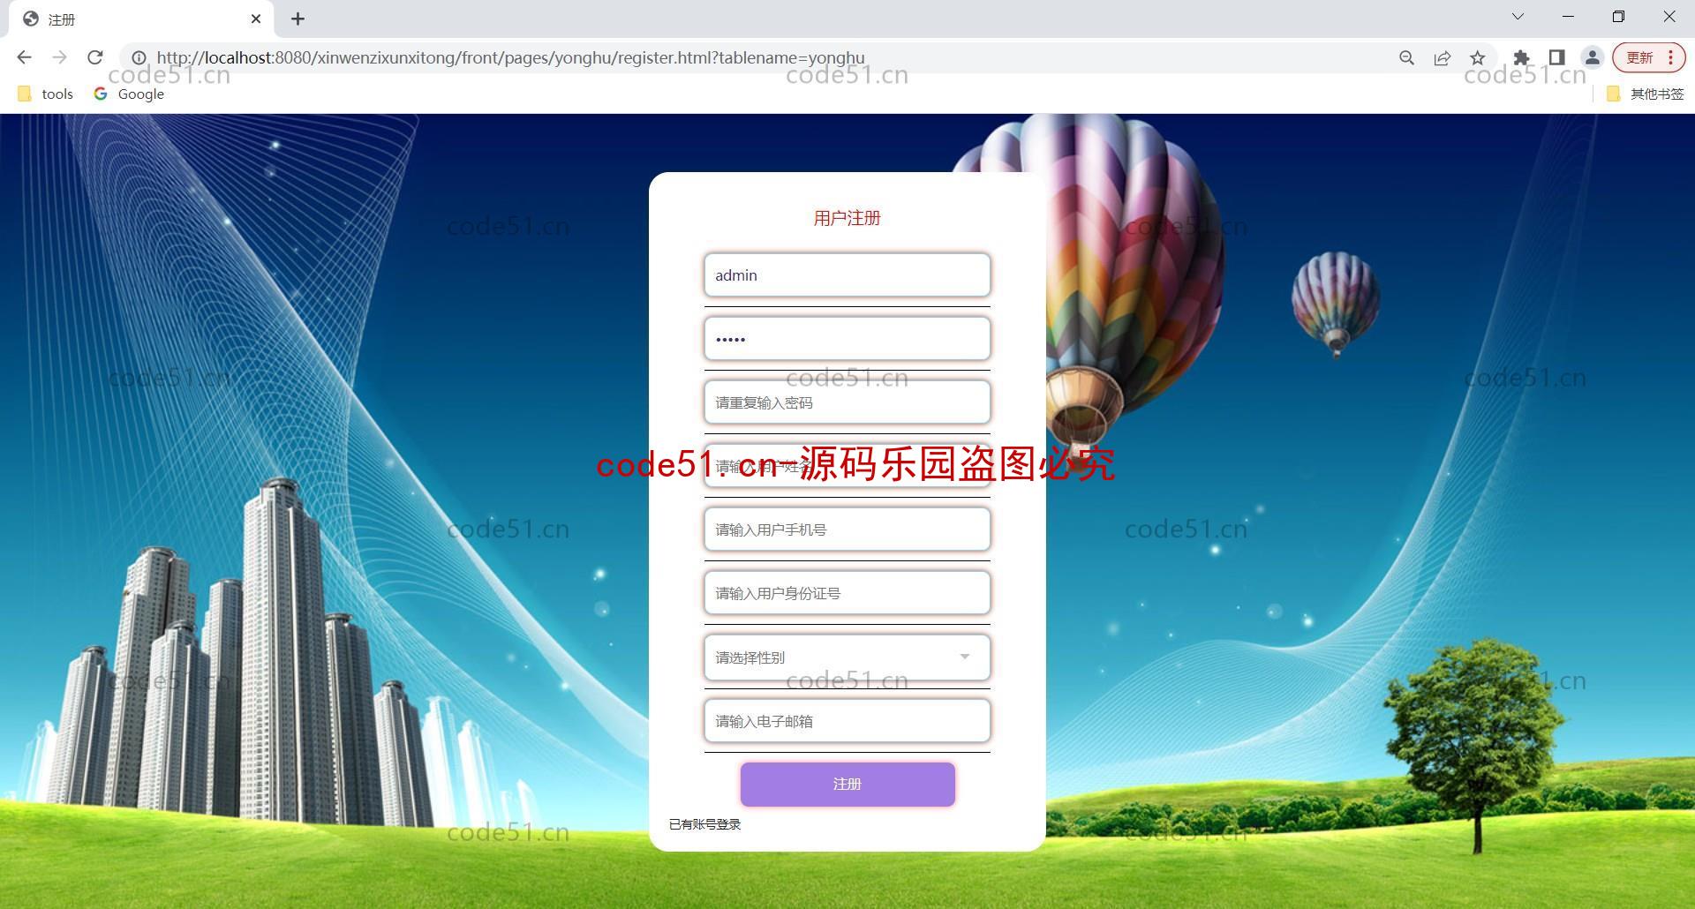Open the tab search chevron

coord(1518,17)
